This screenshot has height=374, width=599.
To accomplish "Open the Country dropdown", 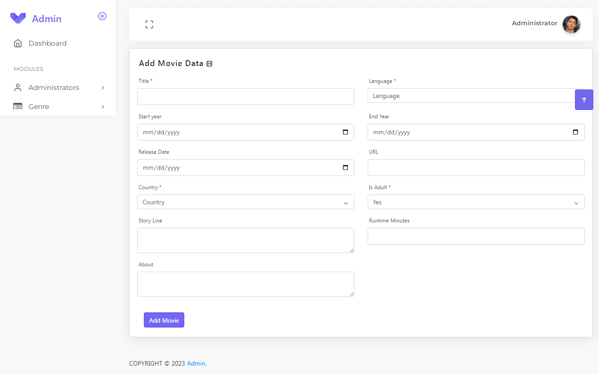I will click(246, 202).
